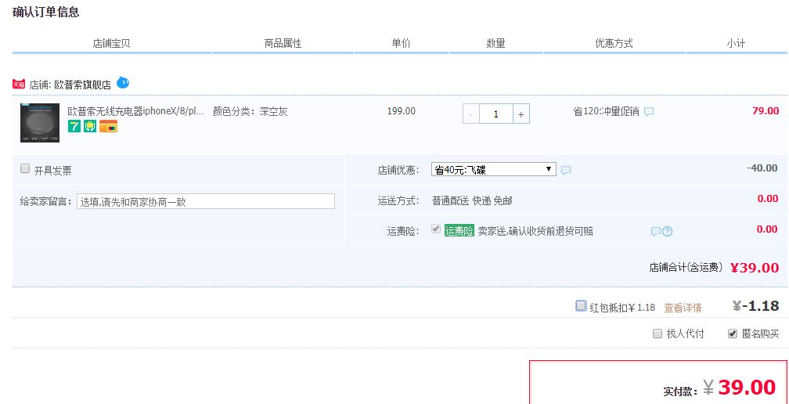Click the green 7-day return badge
The height and width of the screenshot is (404, 789).
(74, 126)
